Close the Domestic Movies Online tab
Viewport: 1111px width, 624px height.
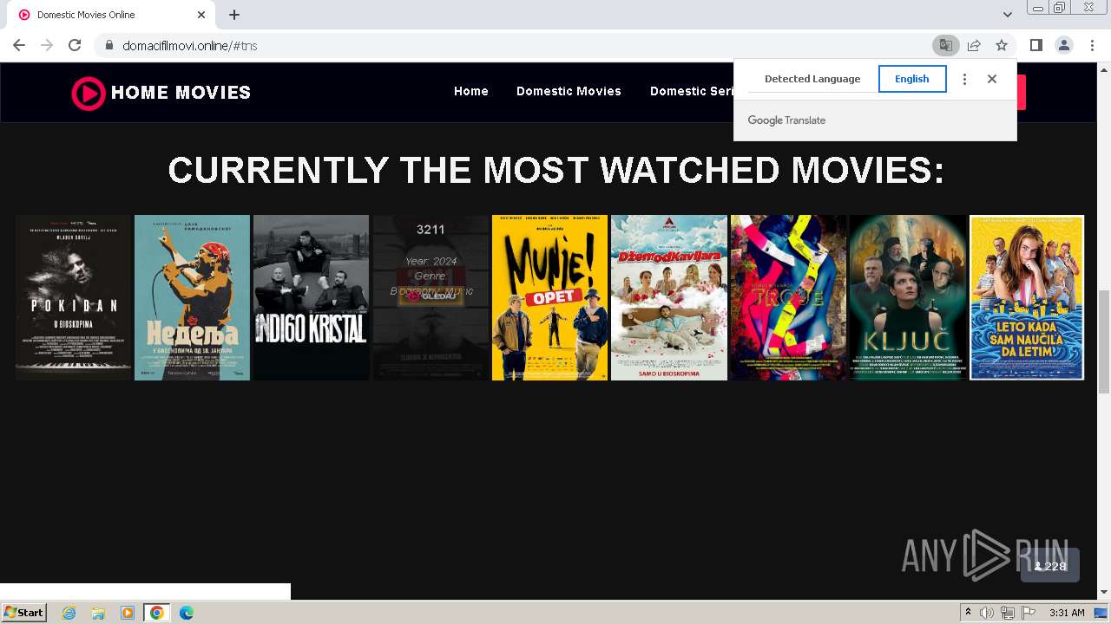(x=201, y=15)
